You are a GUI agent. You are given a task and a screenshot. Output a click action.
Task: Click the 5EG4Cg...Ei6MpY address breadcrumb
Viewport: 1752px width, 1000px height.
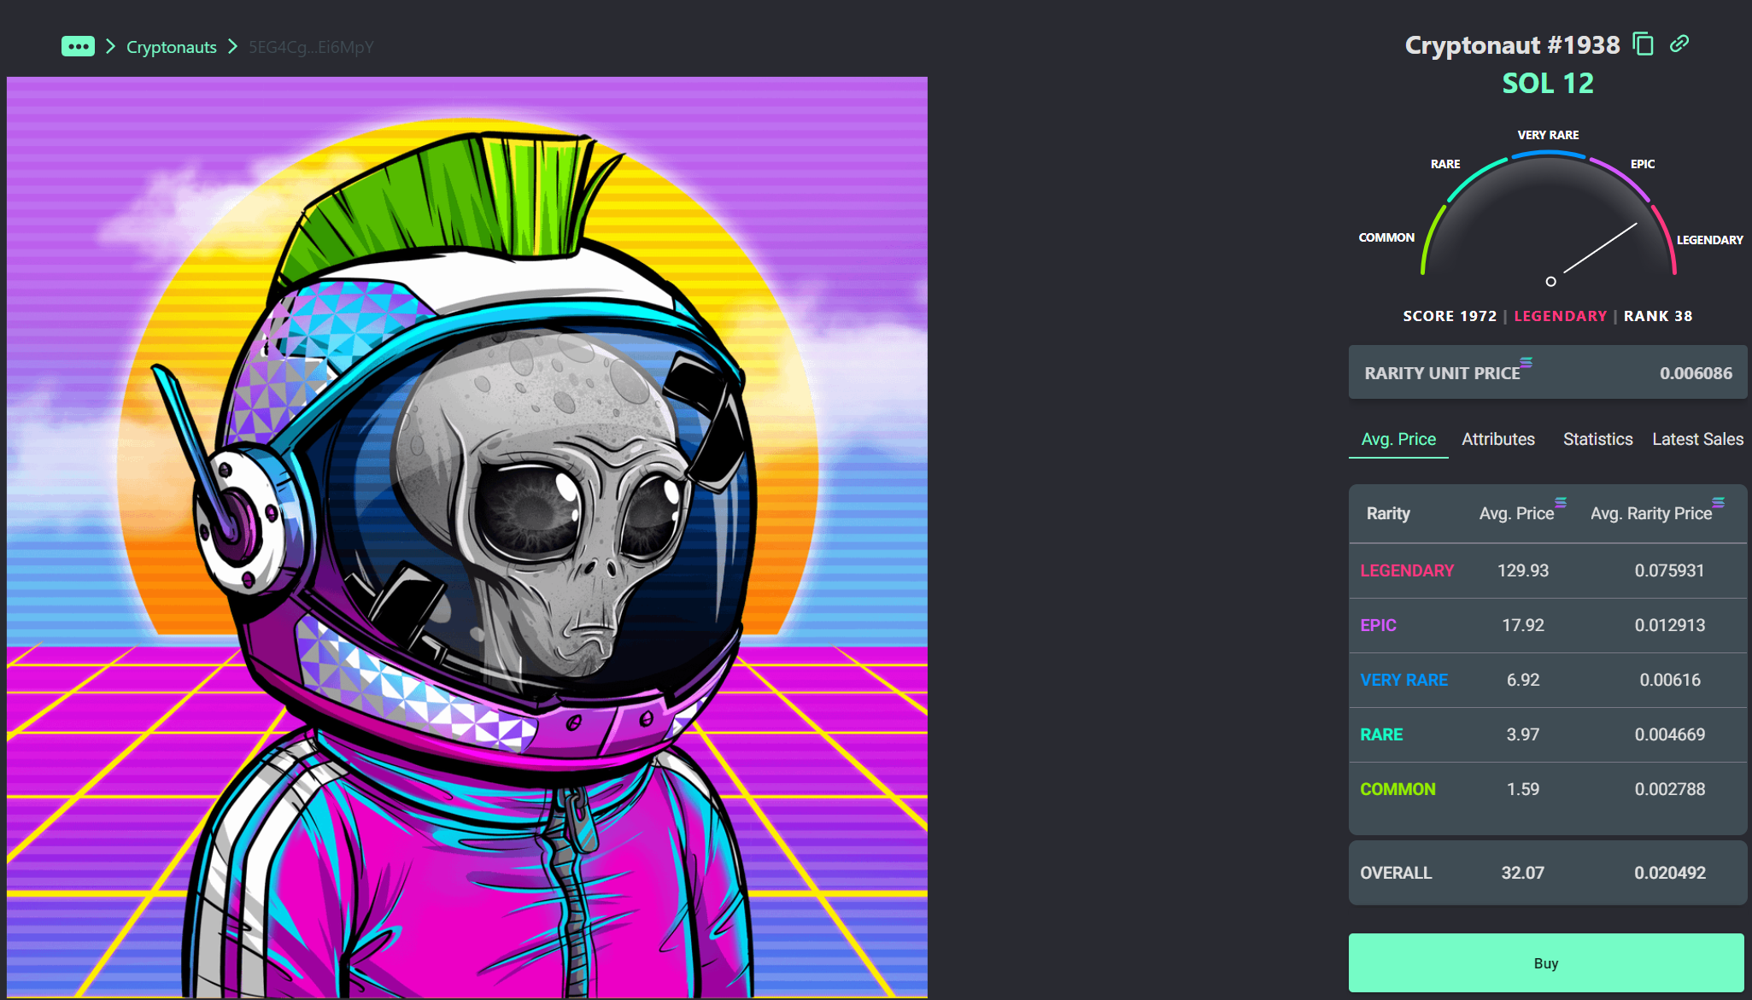tap(311, 47)
